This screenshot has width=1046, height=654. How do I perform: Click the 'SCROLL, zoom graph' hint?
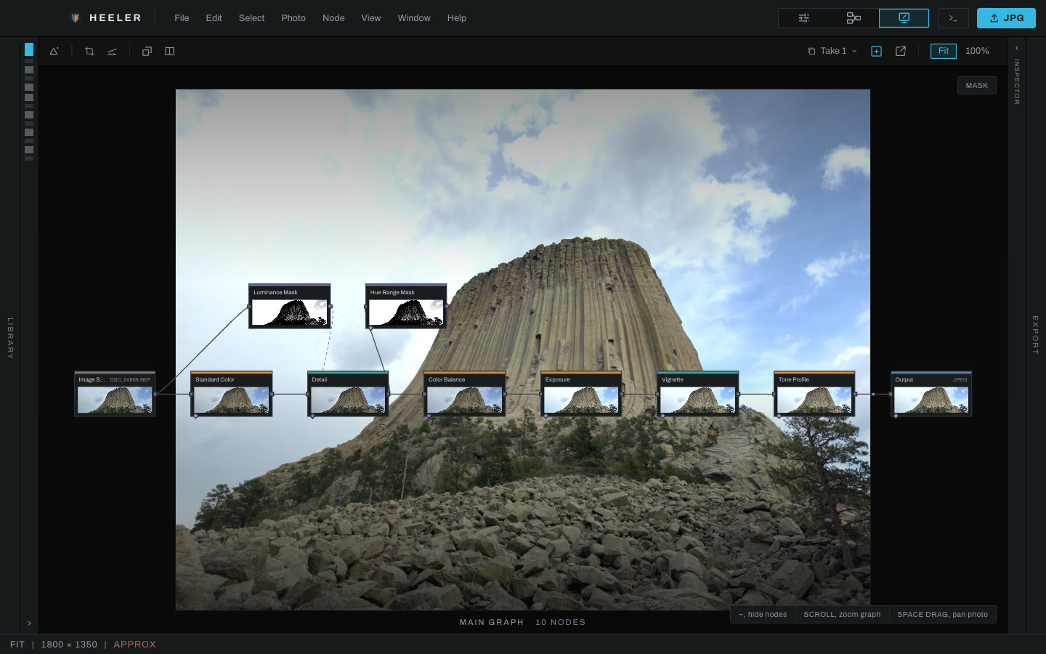click(842, 615)
